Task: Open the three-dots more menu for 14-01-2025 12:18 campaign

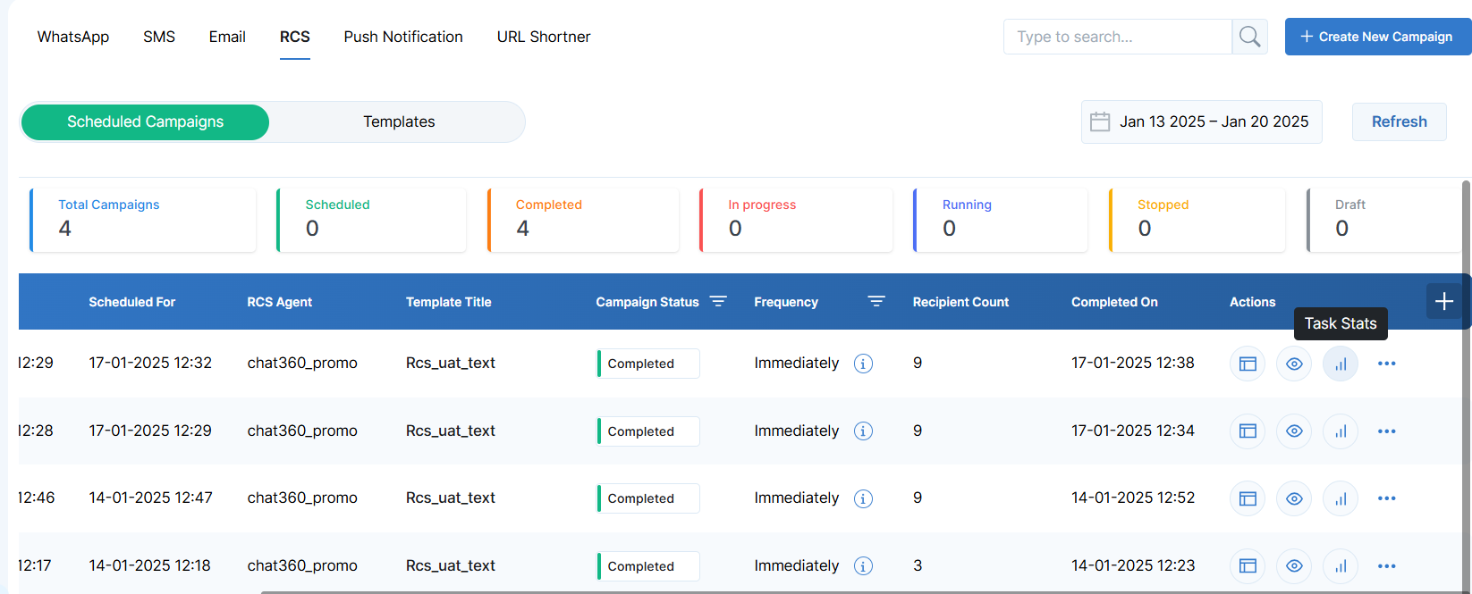Action: [1387, 566]
